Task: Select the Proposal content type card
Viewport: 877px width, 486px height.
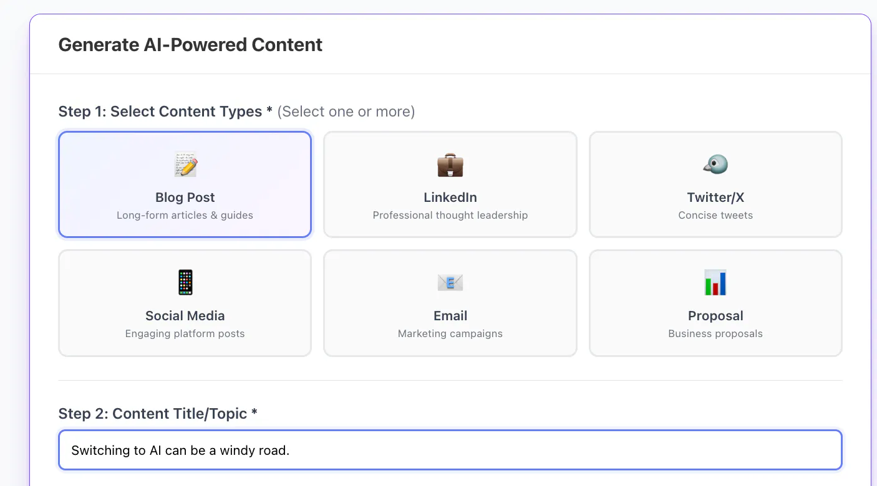Action: pos(715,303)
